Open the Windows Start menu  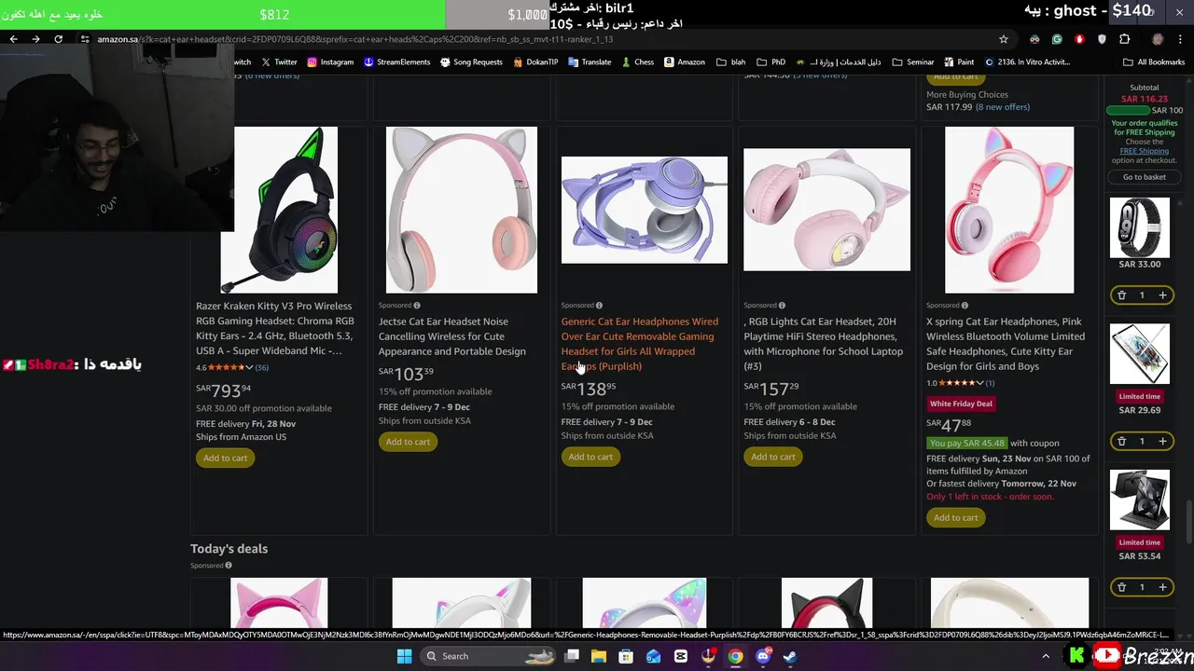pos(404,656)
